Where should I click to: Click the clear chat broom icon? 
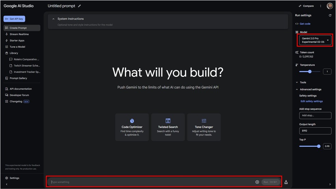pyautogui.click(x=286, y=182)
